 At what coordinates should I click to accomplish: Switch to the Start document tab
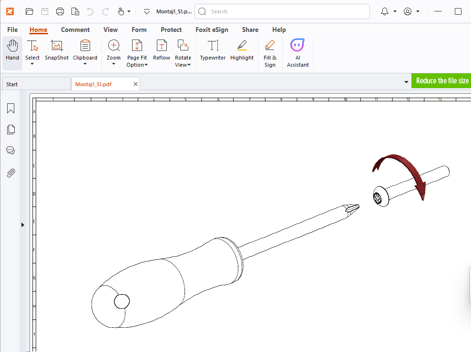36,84
